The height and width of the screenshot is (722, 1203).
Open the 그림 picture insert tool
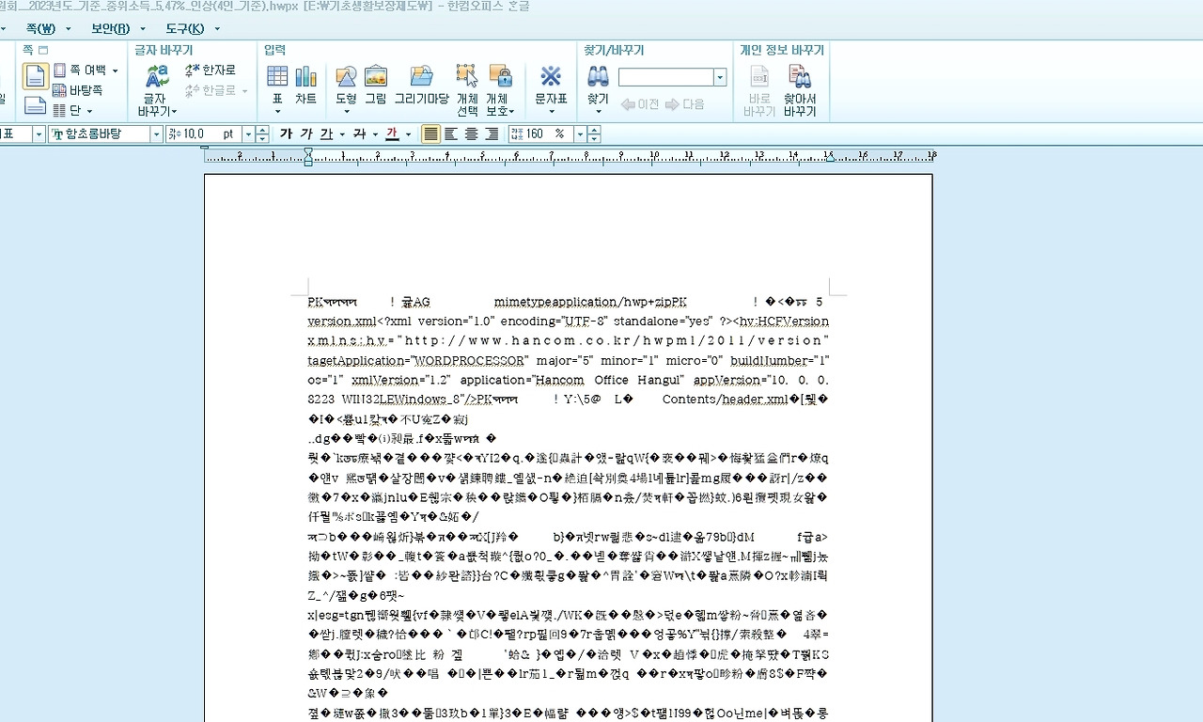[x=376, y=85]
